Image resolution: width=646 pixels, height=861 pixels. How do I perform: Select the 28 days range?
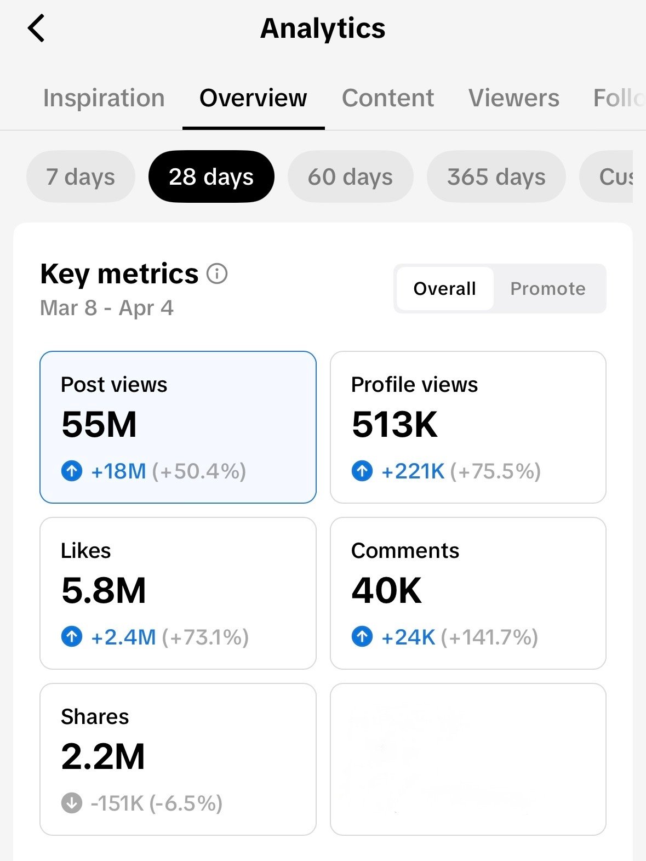click(211, 176)
